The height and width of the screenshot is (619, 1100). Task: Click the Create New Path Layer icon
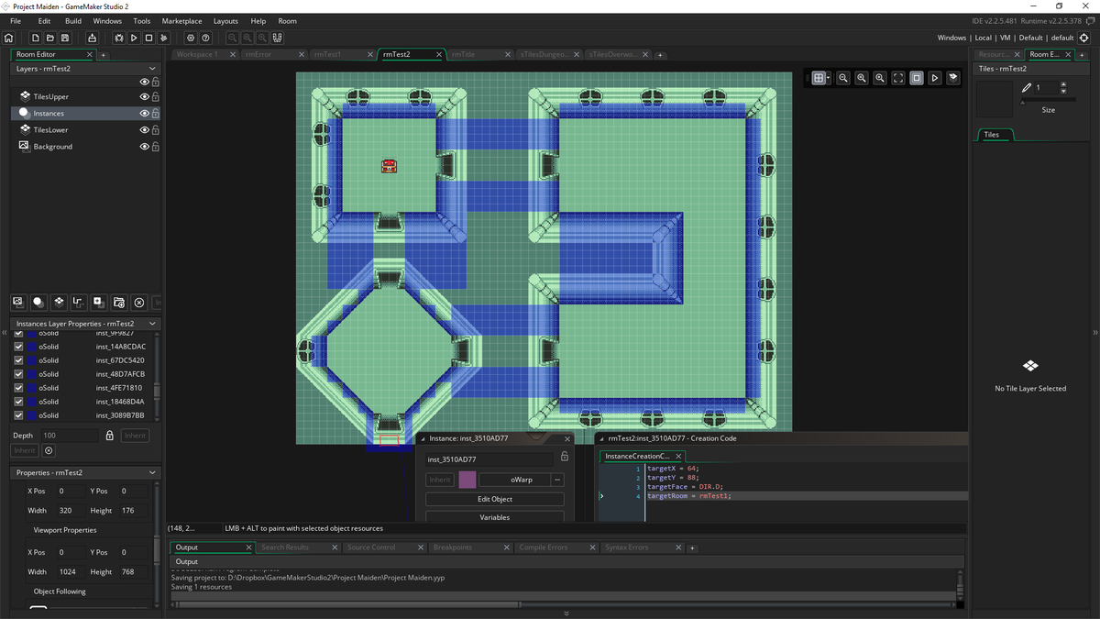(79, 302)
